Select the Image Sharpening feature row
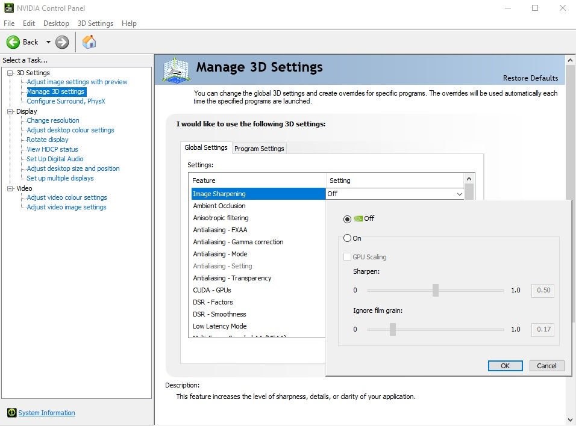Screen dimensions: 576x426 pos(258,194)
